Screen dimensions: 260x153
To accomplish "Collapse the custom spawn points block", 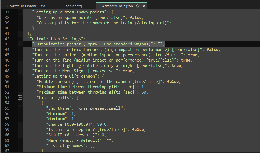I will point(20,12).
